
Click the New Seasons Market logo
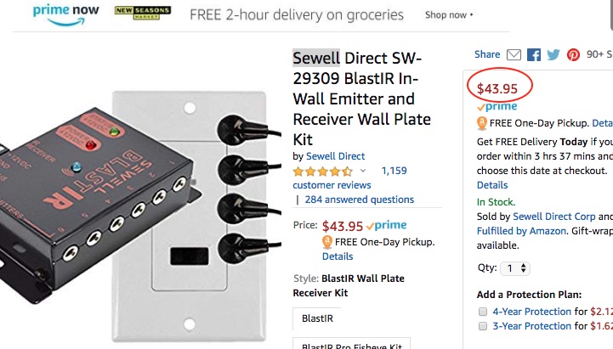(136, 14)
